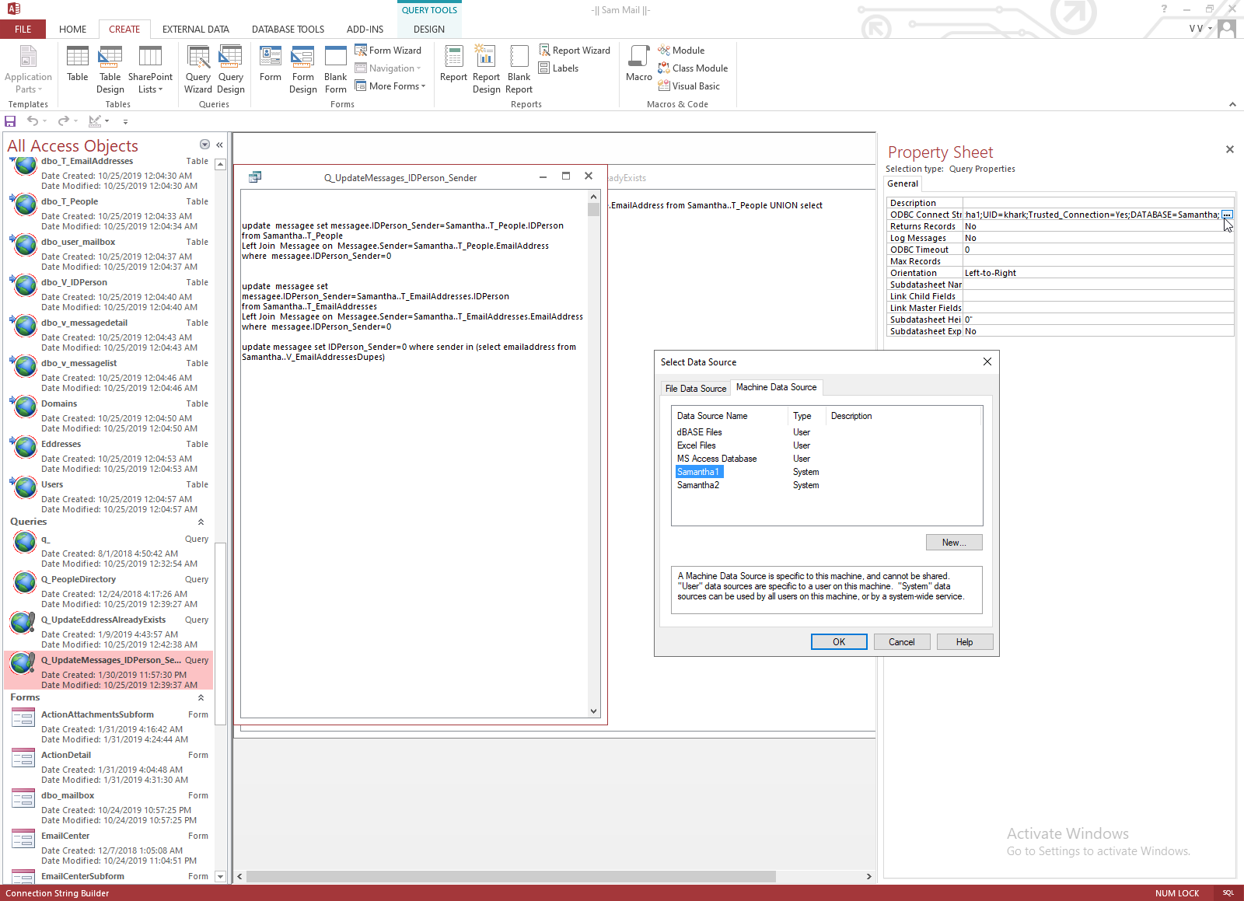Viewport: 1244px width, 901px height.
Task: Open the Labels wizard
Action: (559, 68)
